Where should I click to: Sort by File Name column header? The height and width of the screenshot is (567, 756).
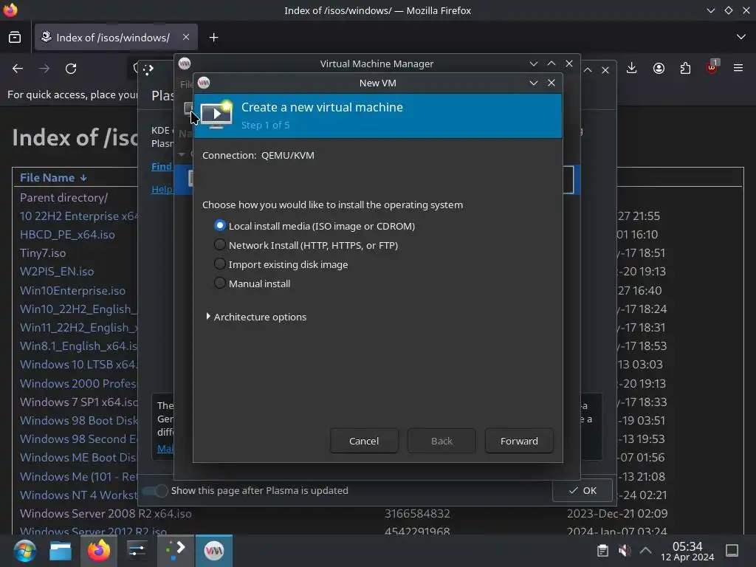point(53,177)
